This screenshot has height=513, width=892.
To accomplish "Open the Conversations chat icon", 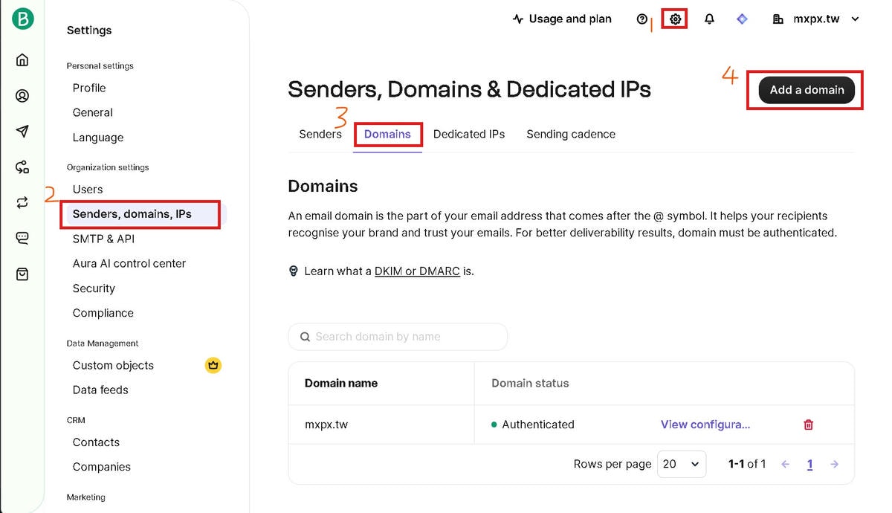I will (22, 239).
